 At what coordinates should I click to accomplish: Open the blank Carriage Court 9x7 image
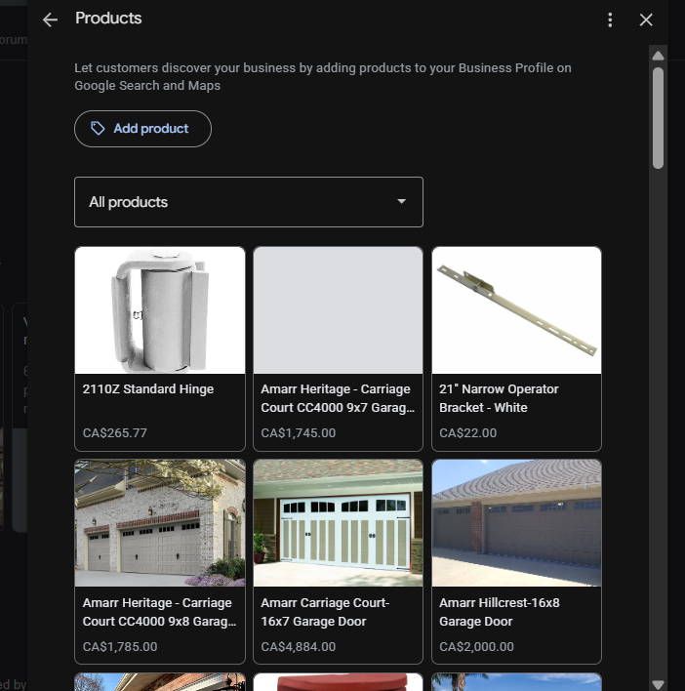tap(338, 310)
